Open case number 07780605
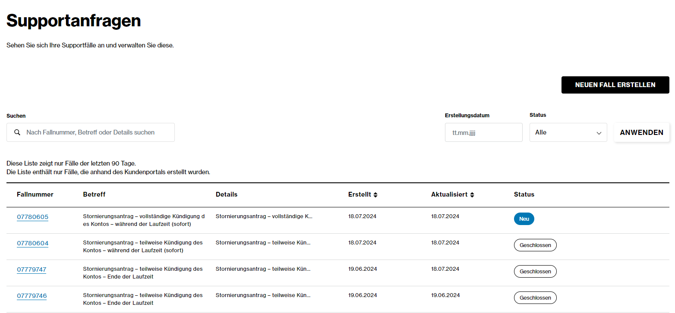The width and height of the screenshot is (675, 313). click(32, 217)
